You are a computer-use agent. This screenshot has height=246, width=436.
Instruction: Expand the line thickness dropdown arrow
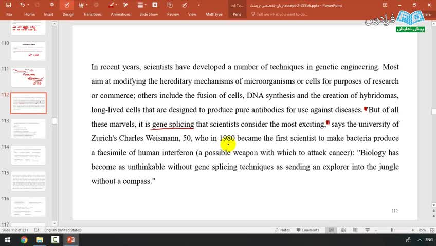[x=146, y=5]
